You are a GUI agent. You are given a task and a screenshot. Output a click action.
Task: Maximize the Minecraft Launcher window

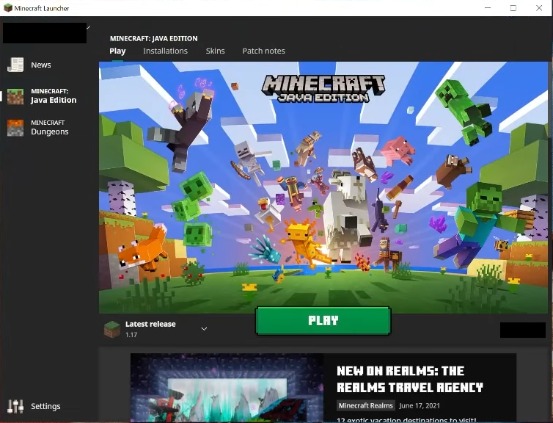pos(513,8)
